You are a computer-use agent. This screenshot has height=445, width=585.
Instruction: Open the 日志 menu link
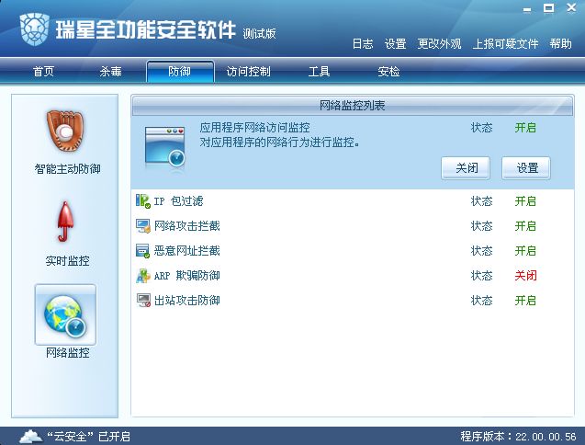pos(363,44)
